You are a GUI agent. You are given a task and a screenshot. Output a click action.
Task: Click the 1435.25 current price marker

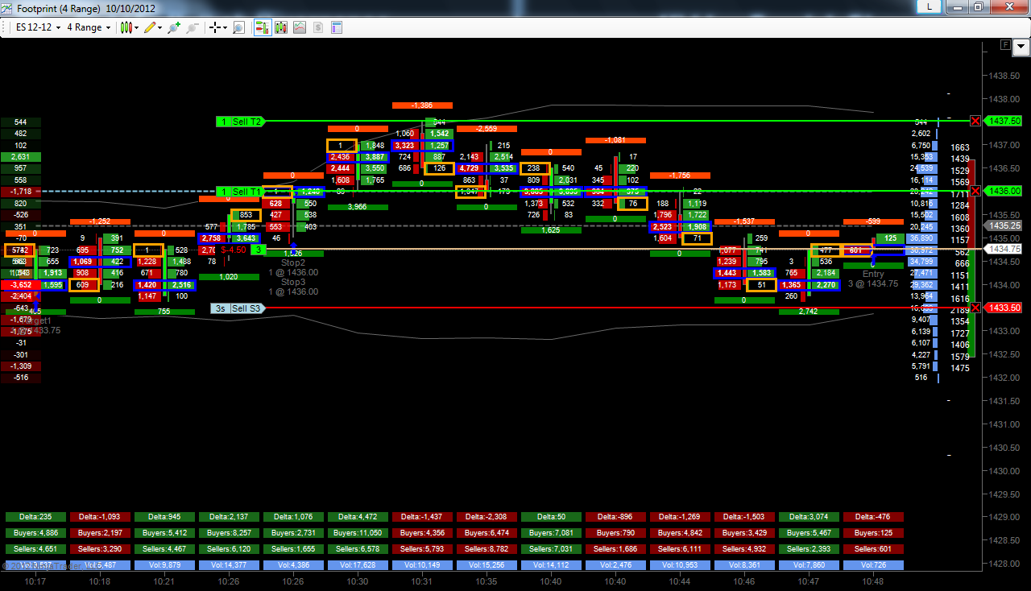tap(1004, 226)
